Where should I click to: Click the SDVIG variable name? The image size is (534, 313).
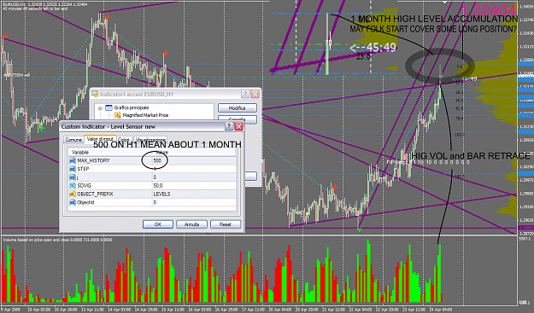(84, 186)
